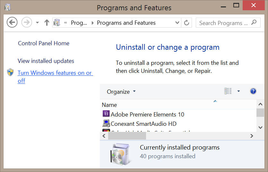Go to Control Panel Home
The width and height of the screenshot is (268, 172).
(x=44, y=43)
